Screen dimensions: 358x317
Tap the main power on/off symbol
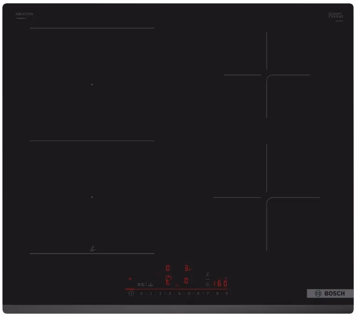pos(131,294)
